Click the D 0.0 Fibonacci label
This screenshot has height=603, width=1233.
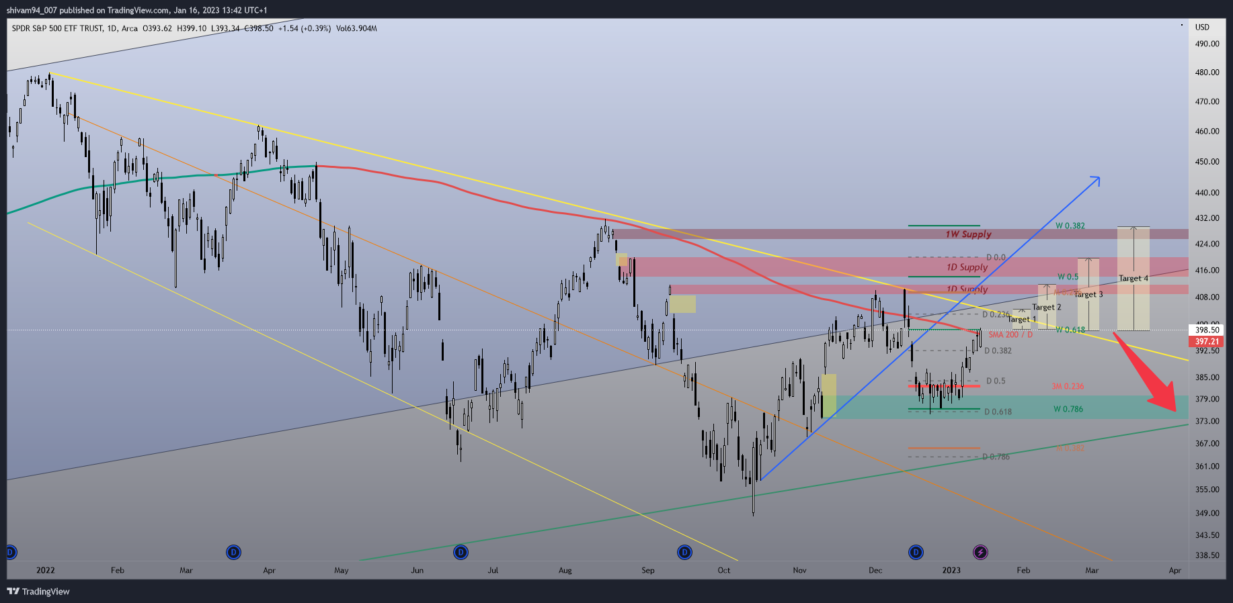pos(996,257)
